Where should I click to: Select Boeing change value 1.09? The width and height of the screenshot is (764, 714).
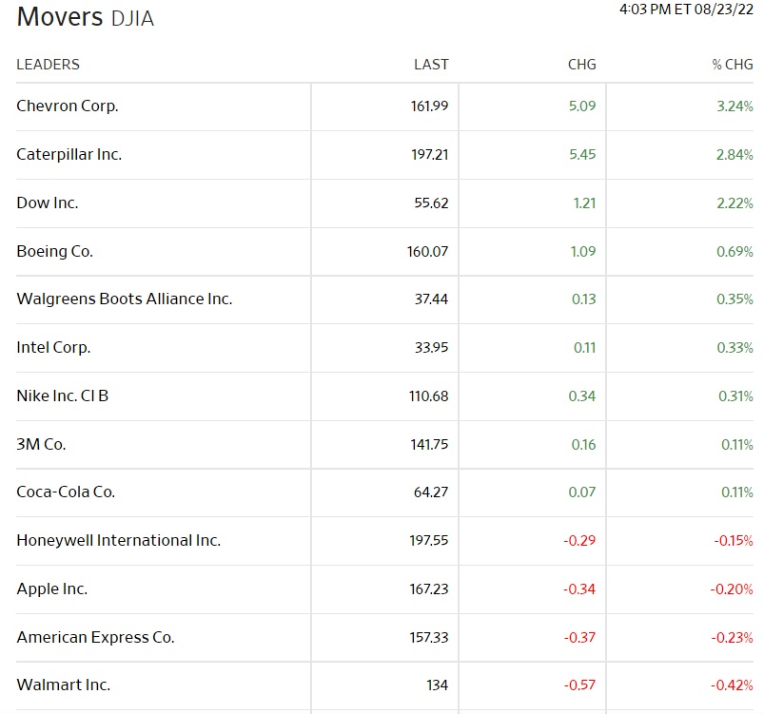pos(583,251)
